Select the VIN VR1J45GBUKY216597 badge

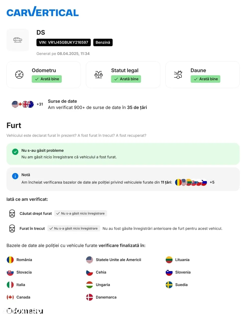(x=64, y=42)
